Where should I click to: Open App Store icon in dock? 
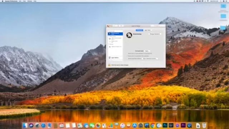tap(135, 125)
